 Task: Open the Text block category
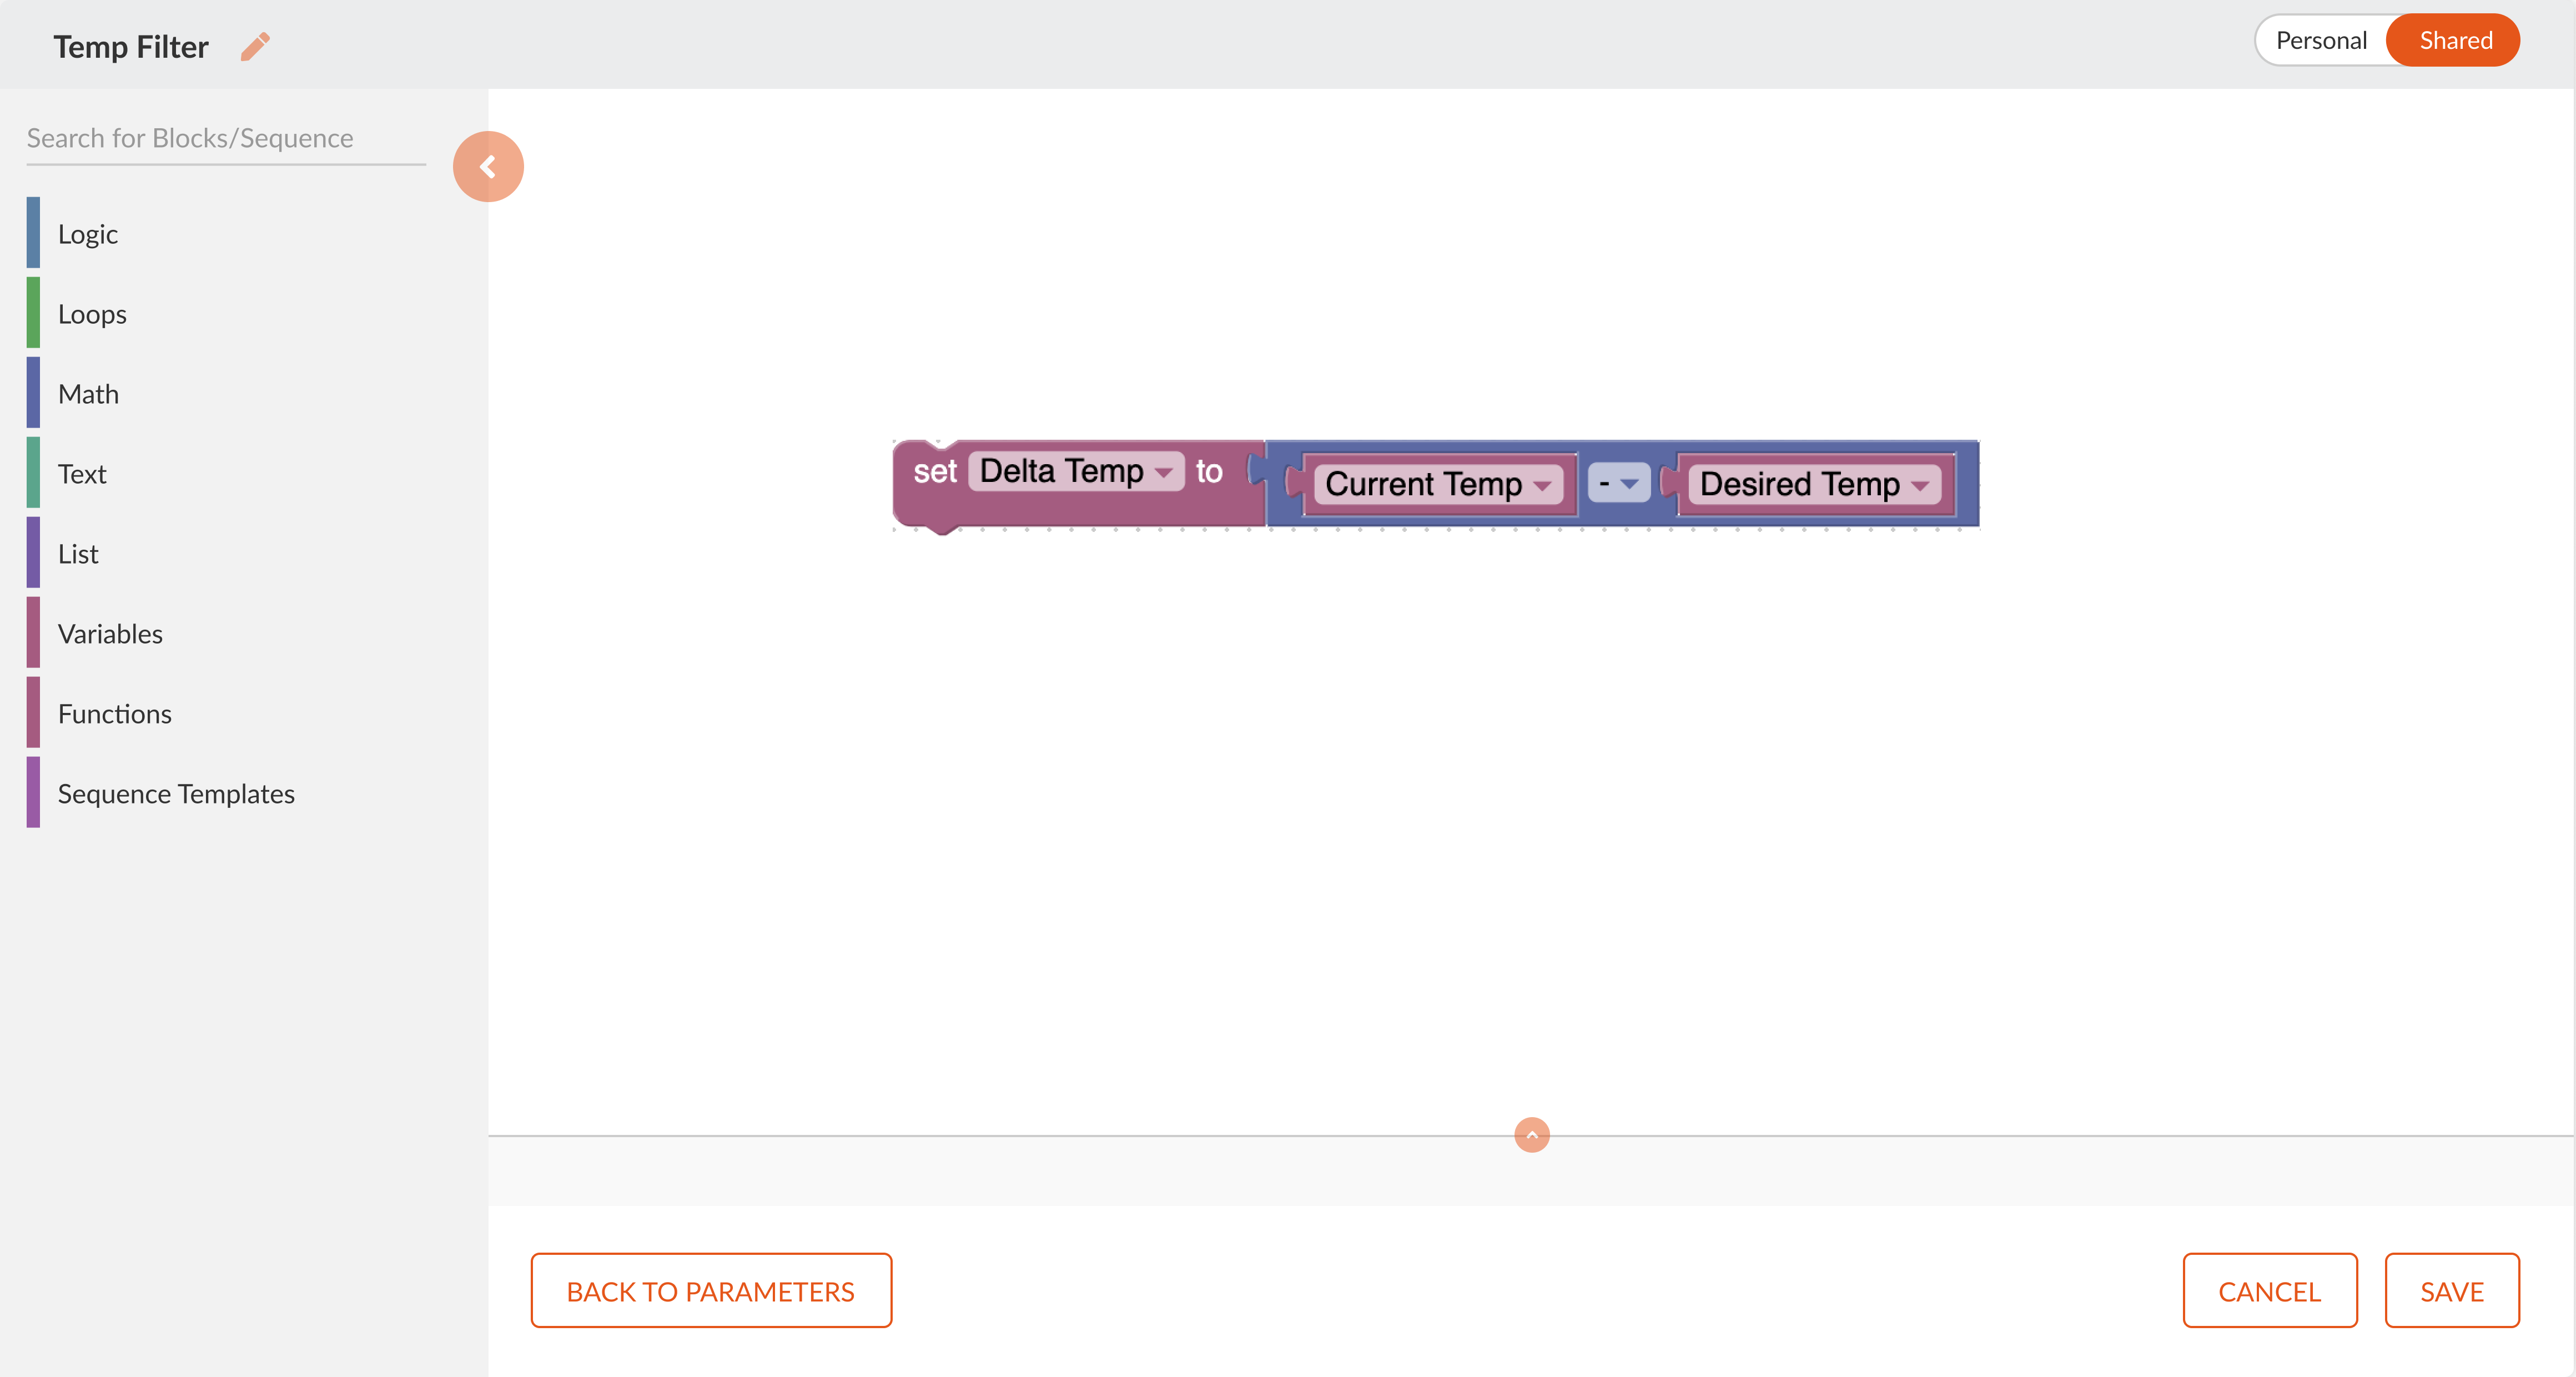tap(227, 474)
